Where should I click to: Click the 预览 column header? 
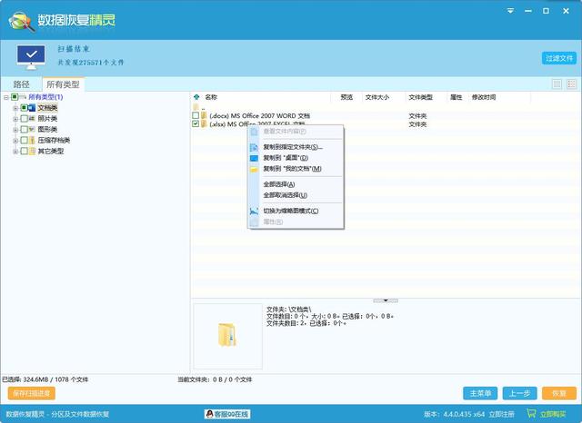346,97
